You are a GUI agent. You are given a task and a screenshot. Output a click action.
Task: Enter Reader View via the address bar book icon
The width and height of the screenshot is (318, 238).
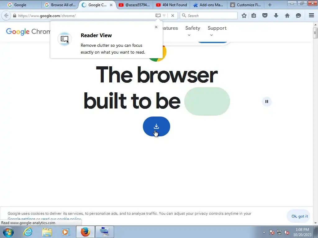click(158, 15)
